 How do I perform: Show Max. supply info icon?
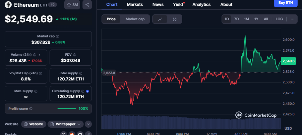pos(36,91)
